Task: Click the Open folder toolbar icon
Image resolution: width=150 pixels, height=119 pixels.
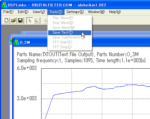Action: pyautogui.click(x=14, y=20)
